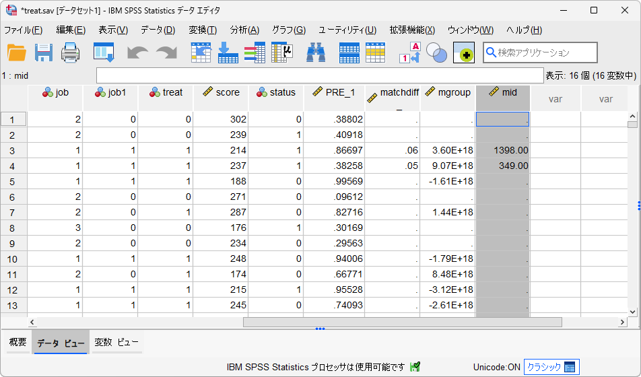Open the ウィンドウ(W) menu
This screenshot has height=377, width=641.
click(x=471, y=30)
